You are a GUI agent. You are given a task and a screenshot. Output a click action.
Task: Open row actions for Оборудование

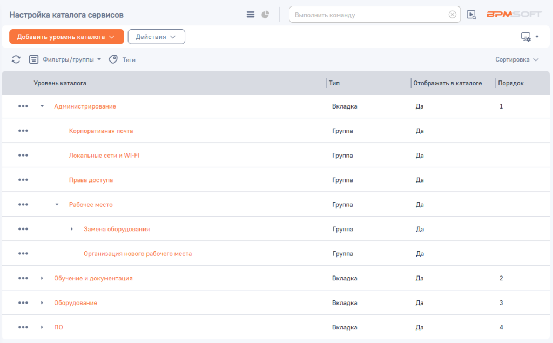pyautogui.click(x=23, y=303)
